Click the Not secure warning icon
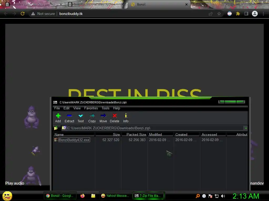269x201 pixels. (x=33, y=14)
